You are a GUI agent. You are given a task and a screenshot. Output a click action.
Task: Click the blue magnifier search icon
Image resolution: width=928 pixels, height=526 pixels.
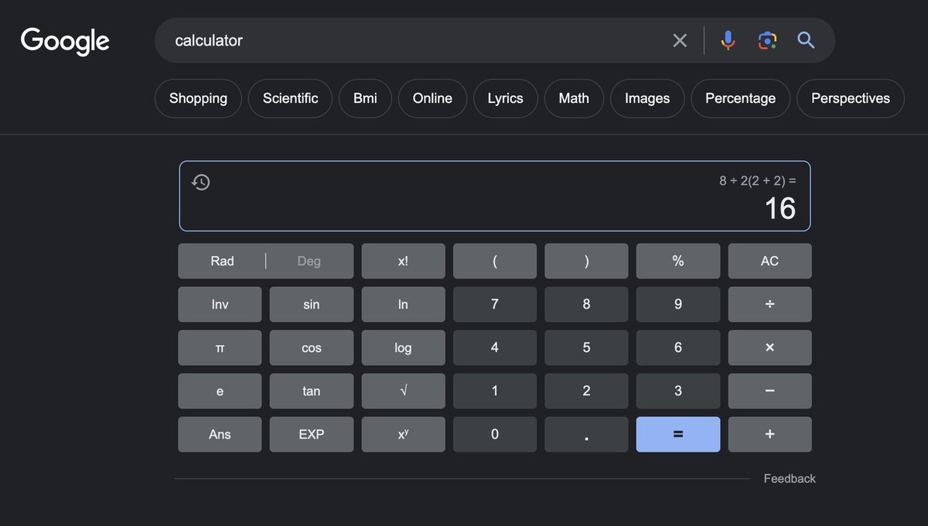pos(806,40)
